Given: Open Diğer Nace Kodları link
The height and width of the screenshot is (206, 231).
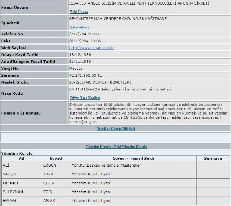Looking at the screenshot, I should pyautogui.click(x=85, y=98).
